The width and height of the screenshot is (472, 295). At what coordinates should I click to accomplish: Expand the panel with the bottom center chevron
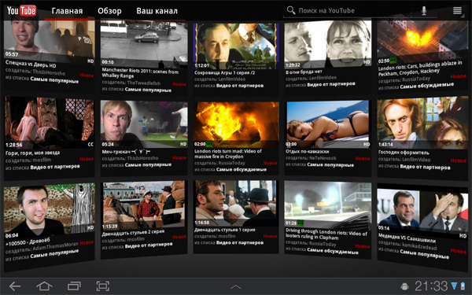[236, 286]
